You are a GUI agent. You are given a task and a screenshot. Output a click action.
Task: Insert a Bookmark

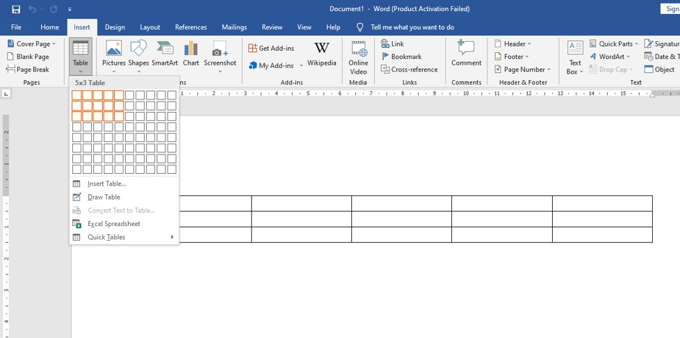click(x=401, y=56)
